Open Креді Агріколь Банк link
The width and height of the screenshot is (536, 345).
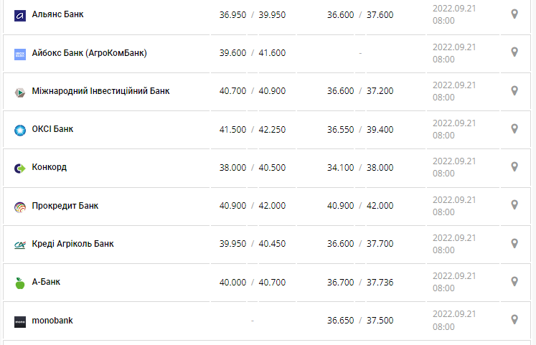[72, 244]
